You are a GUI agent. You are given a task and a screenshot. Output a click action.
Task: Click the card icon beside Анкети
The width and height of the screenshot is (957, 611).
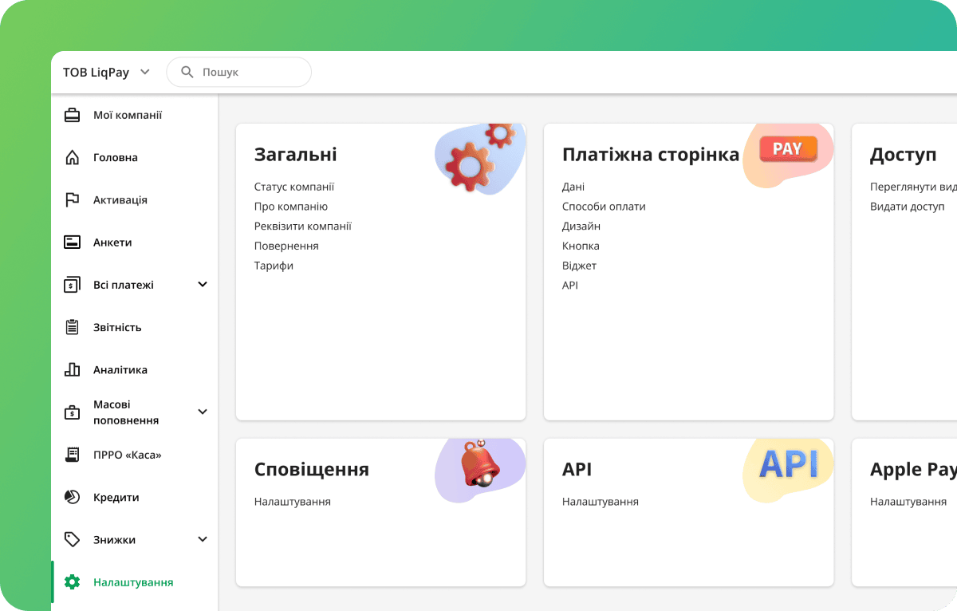click(x=72, y=242)
